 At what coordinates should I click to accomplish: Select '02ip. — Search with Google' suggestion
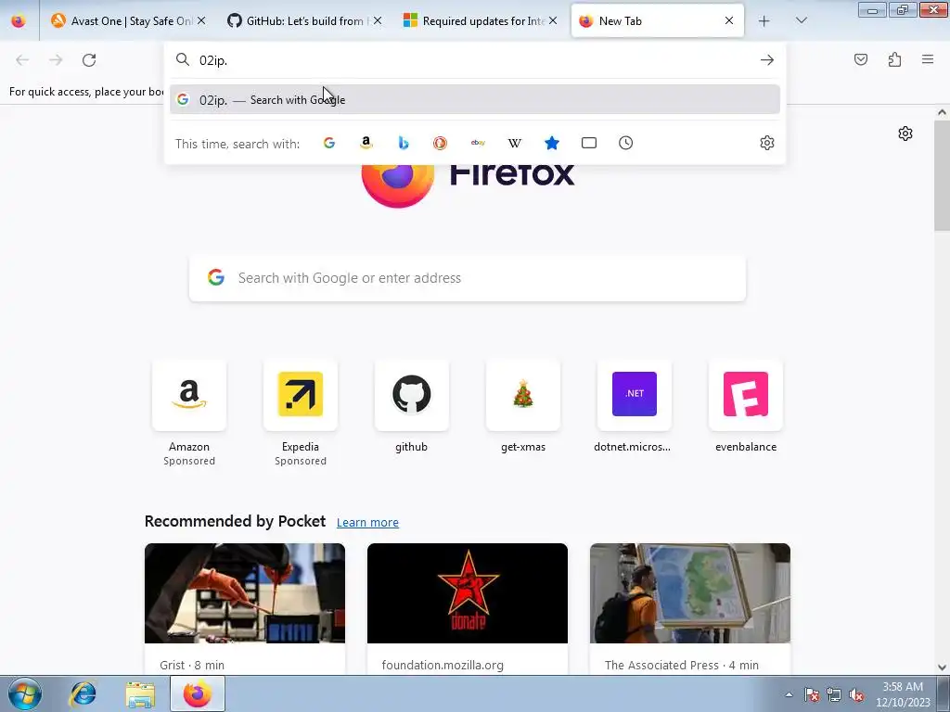[474, 100]
